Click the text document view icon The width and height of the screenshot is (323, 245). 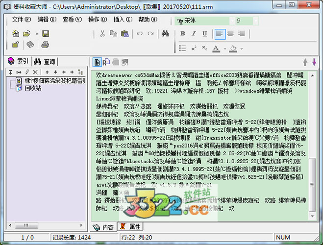tap(97, 62)
